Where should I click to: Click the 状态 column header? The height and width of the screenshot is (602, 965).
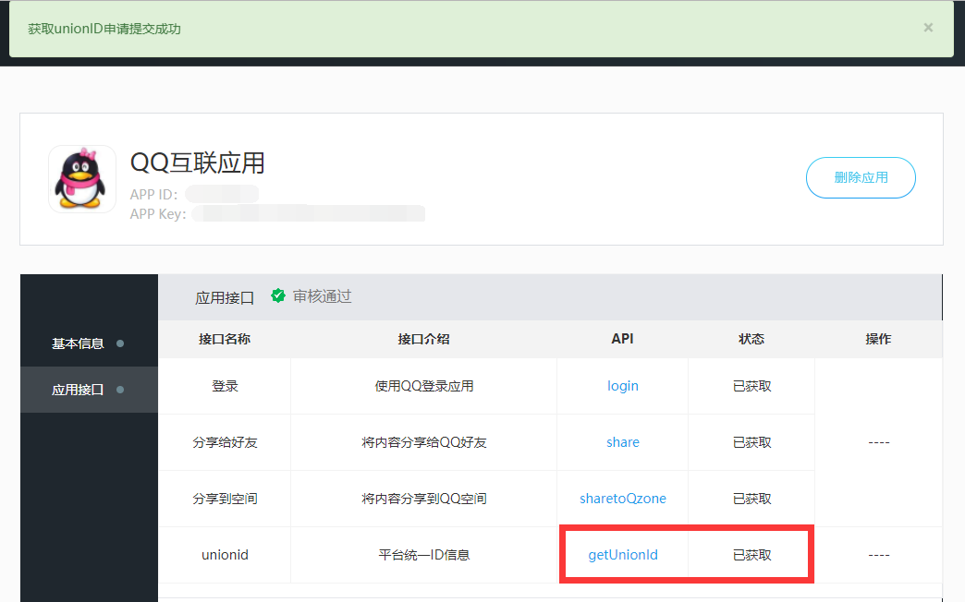(751, 340)
